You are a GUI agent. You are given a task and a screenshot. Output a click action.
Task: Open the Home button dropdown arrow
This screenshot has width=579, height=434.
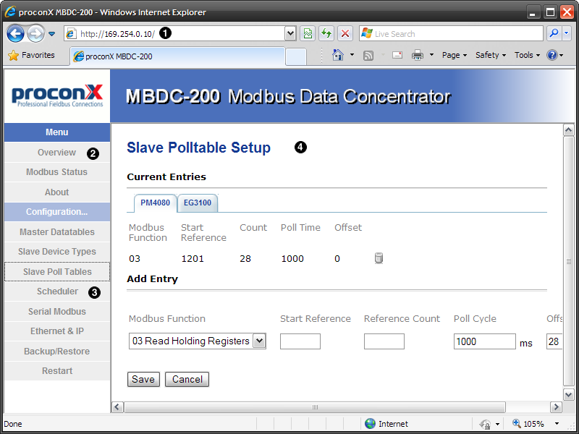[x=352, y=55]
